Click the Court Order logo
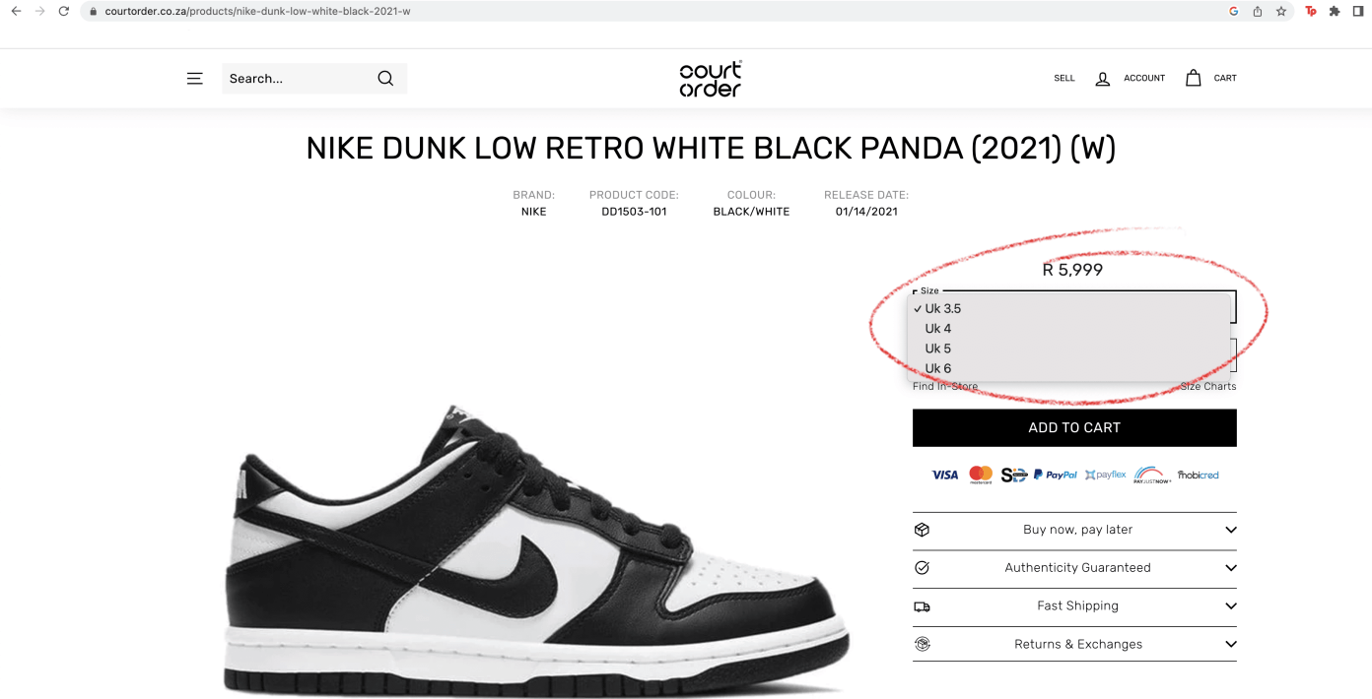Viewport: 1372px width, 699px height. click(710, 78)
